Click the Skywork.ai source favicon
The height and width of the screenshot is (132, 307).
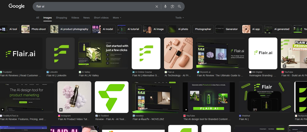[x=198, y=72]
